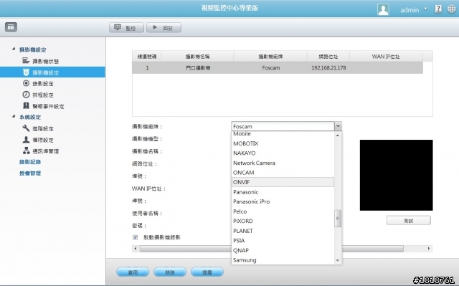Viewport: 459px width, 286px height.
Task: Click the brand list scroll down arrow
Action: click(x=338, y=260)
